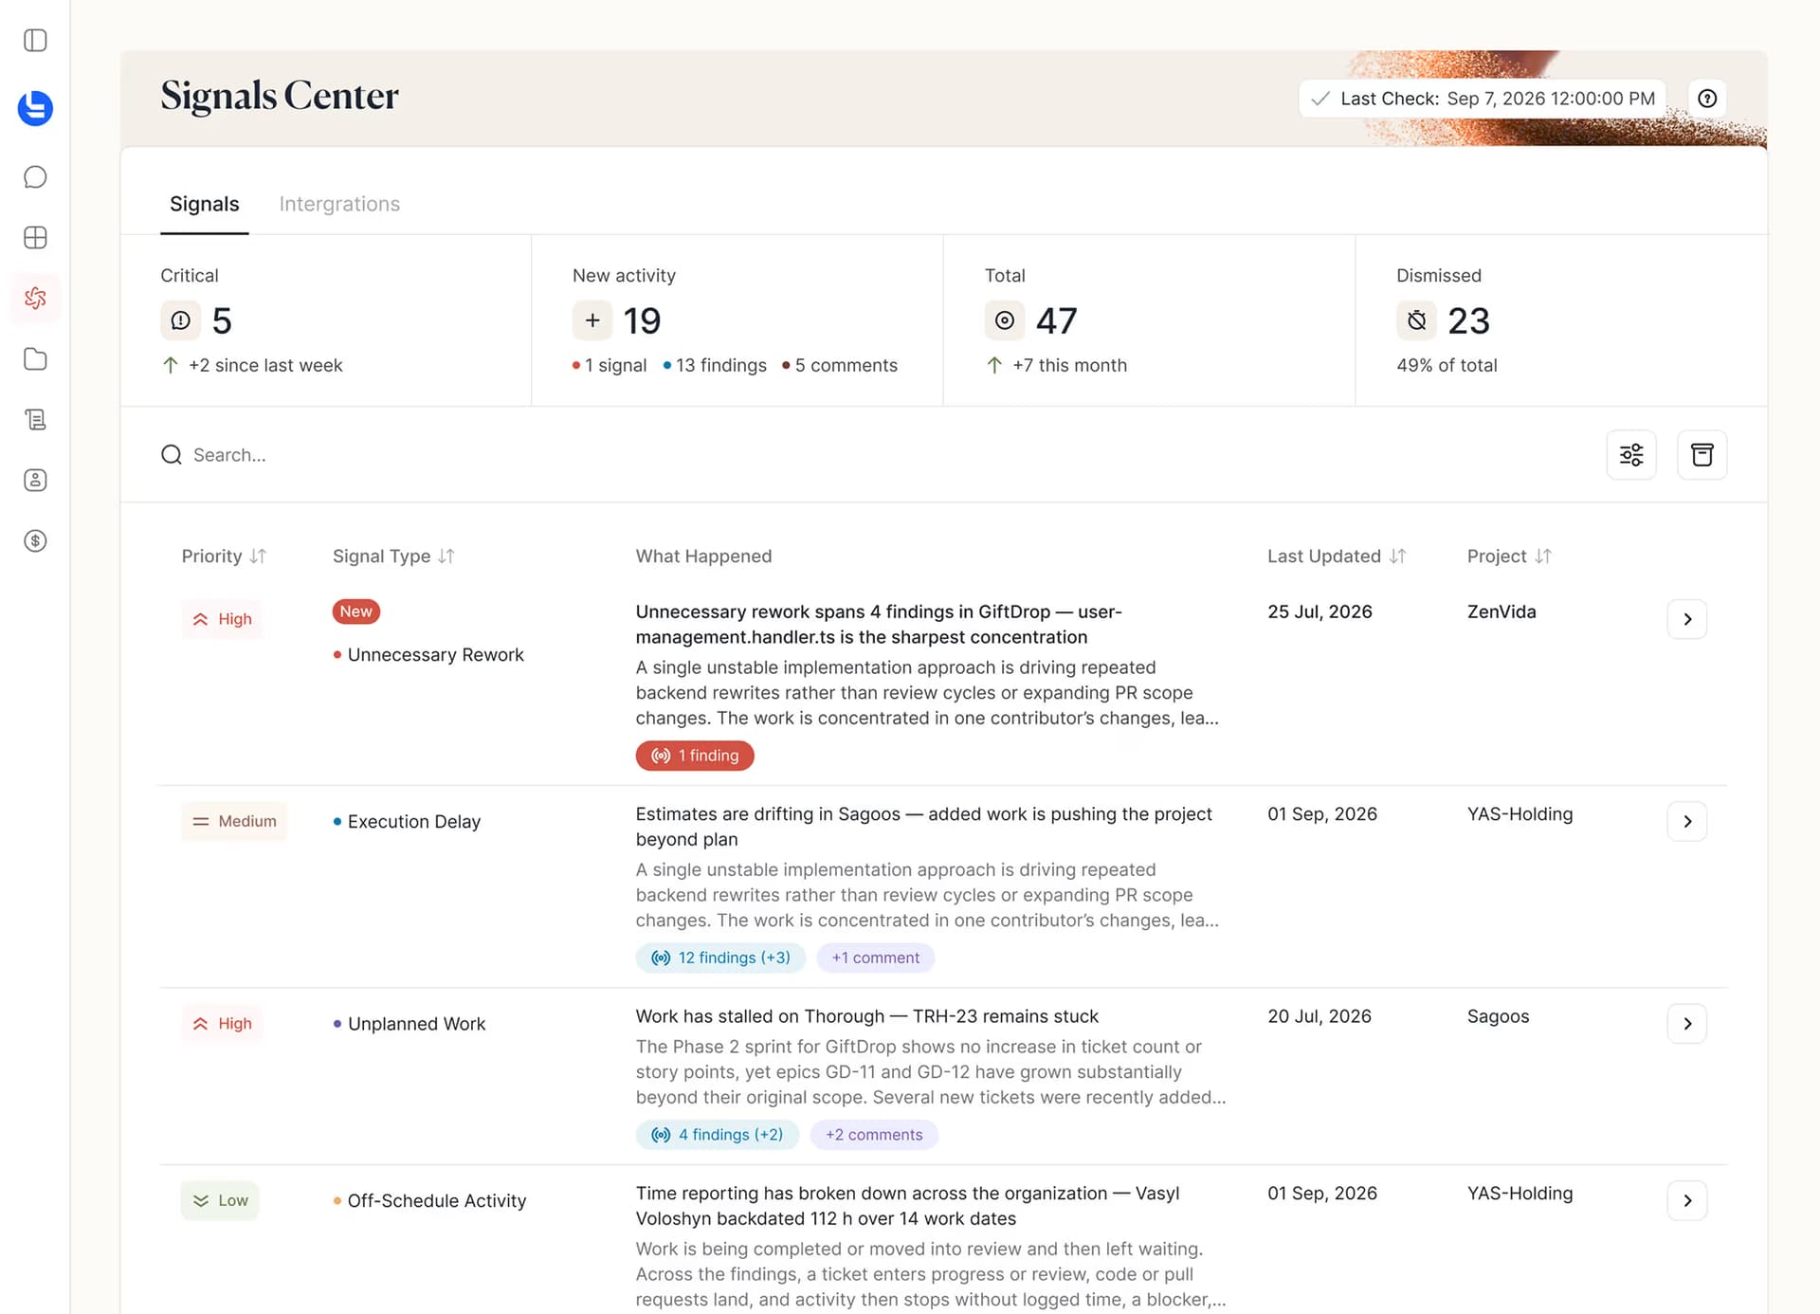This screenshot has height=1314, width=1820.
Task: Sort by Last Updated column arrows
Action: click(1397, 557)
